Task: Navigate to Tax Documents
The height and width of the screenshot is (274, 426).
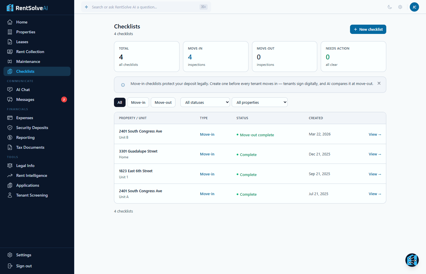Action: pos(30,147)
